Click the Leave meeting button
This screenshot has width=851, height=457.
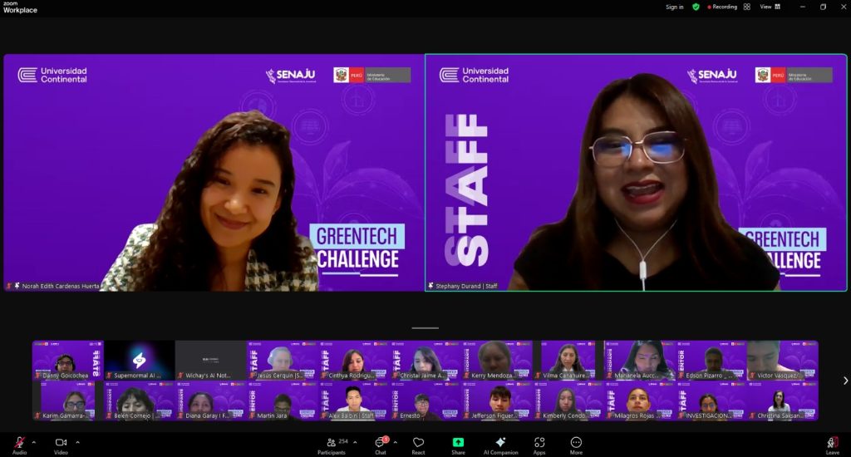(833, 445)
